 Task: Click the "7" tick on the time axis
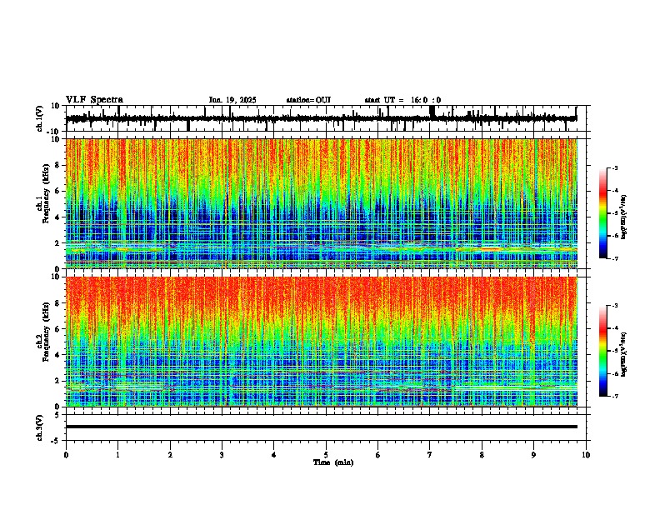click(430, 455)
